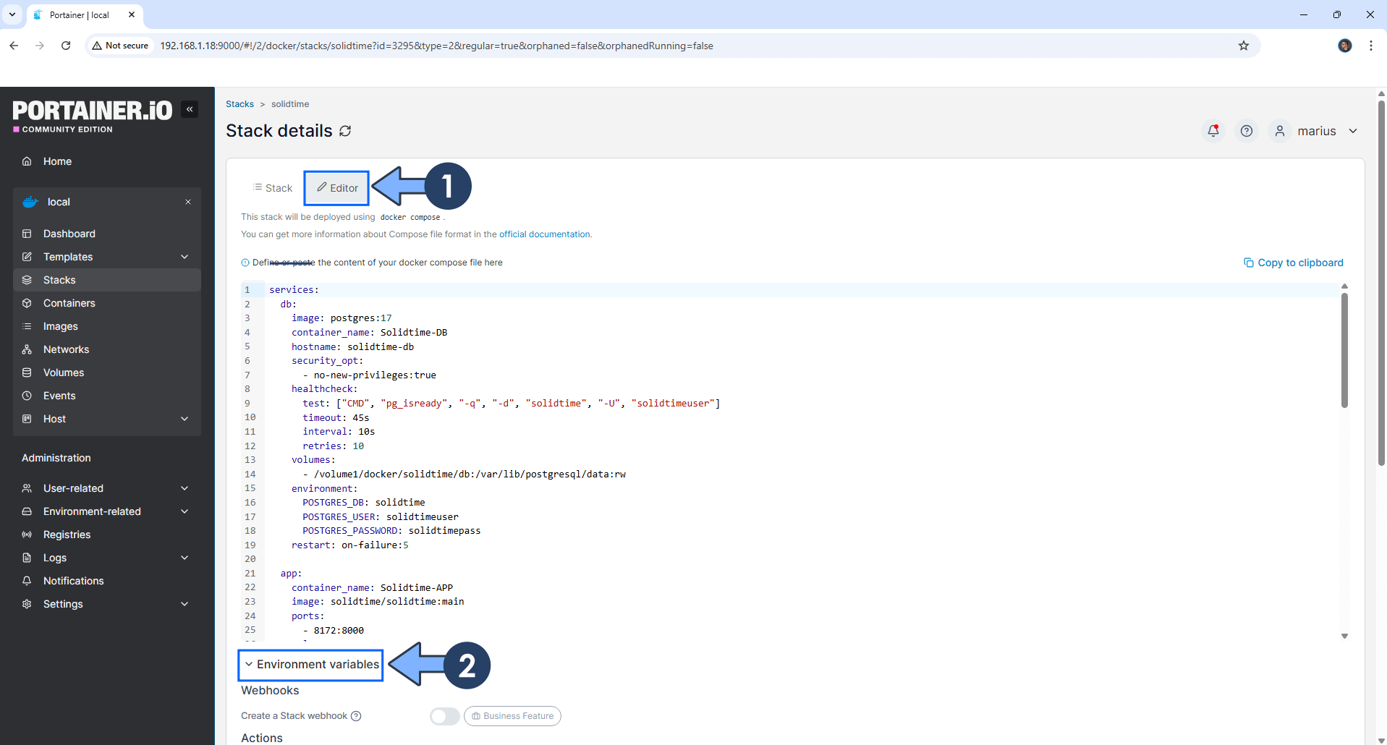Expand the Environment variables section
This screenshot has width=1387, height=745.
pyautogui.click(x=311, y=665)
